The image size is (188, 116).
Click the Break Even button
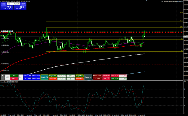tap(97, 76)
